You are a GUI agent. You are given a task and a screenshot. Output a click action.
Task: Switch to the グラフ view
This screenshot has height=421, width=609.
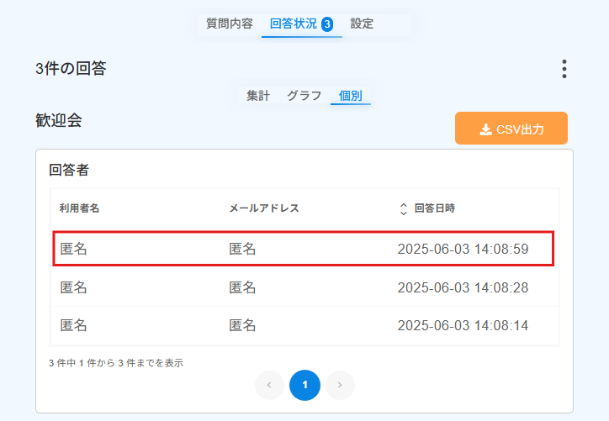[304, 96]
